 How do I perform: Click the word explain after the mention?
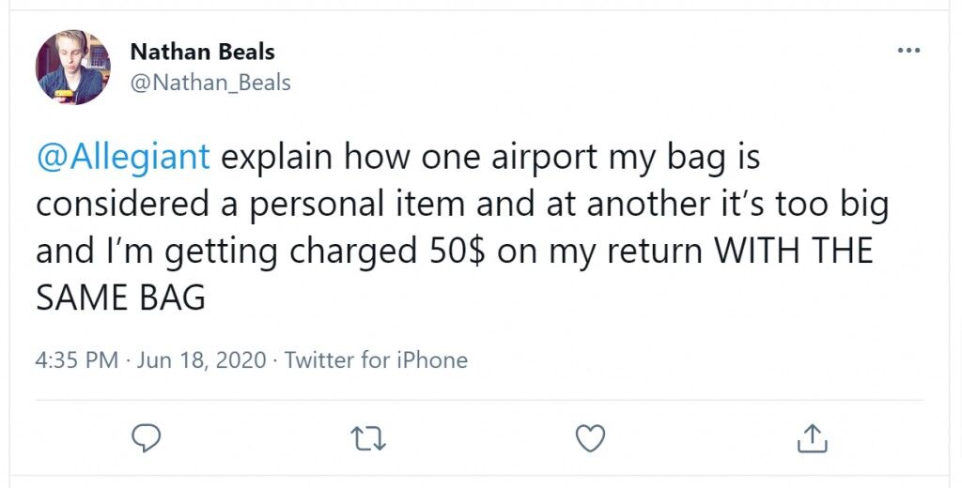[277, 159]
